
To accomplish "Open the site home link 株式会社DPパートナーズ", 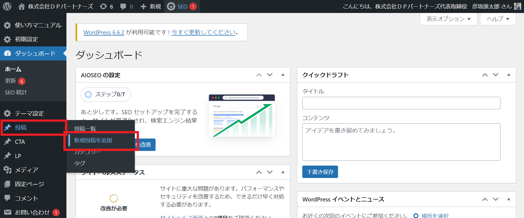I will point(56,6).
